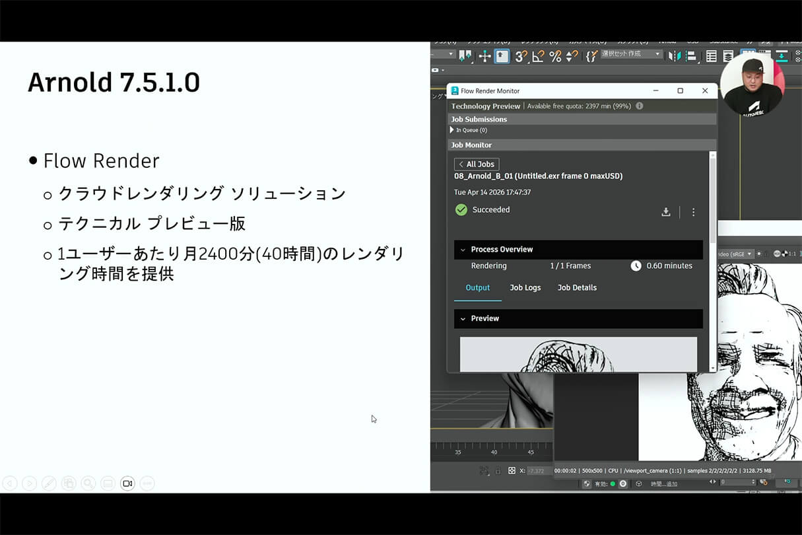Click the circular icon right of 有効
Viewport: 802px width, 535px height.
pos(622,483)
